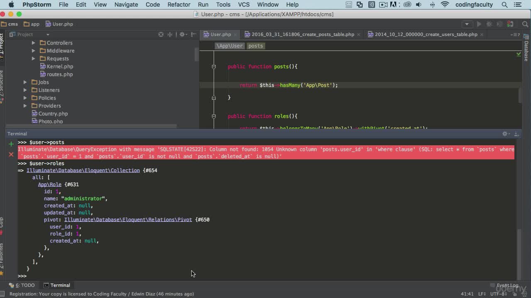Expand the Providers folder

coord(25,106)
